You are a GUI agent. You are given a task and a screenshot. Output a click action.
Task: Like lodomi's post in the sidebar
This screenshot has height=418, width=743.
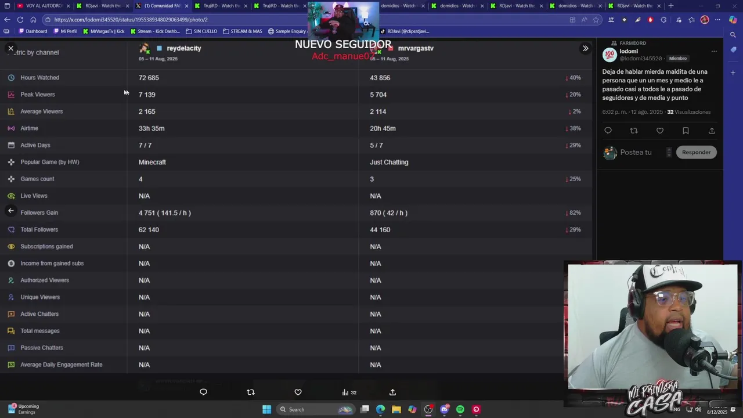coord(660,131)
